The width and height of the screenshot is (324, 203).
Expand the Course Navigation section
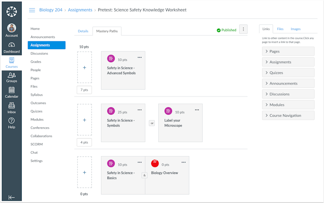tap(288, 115)
